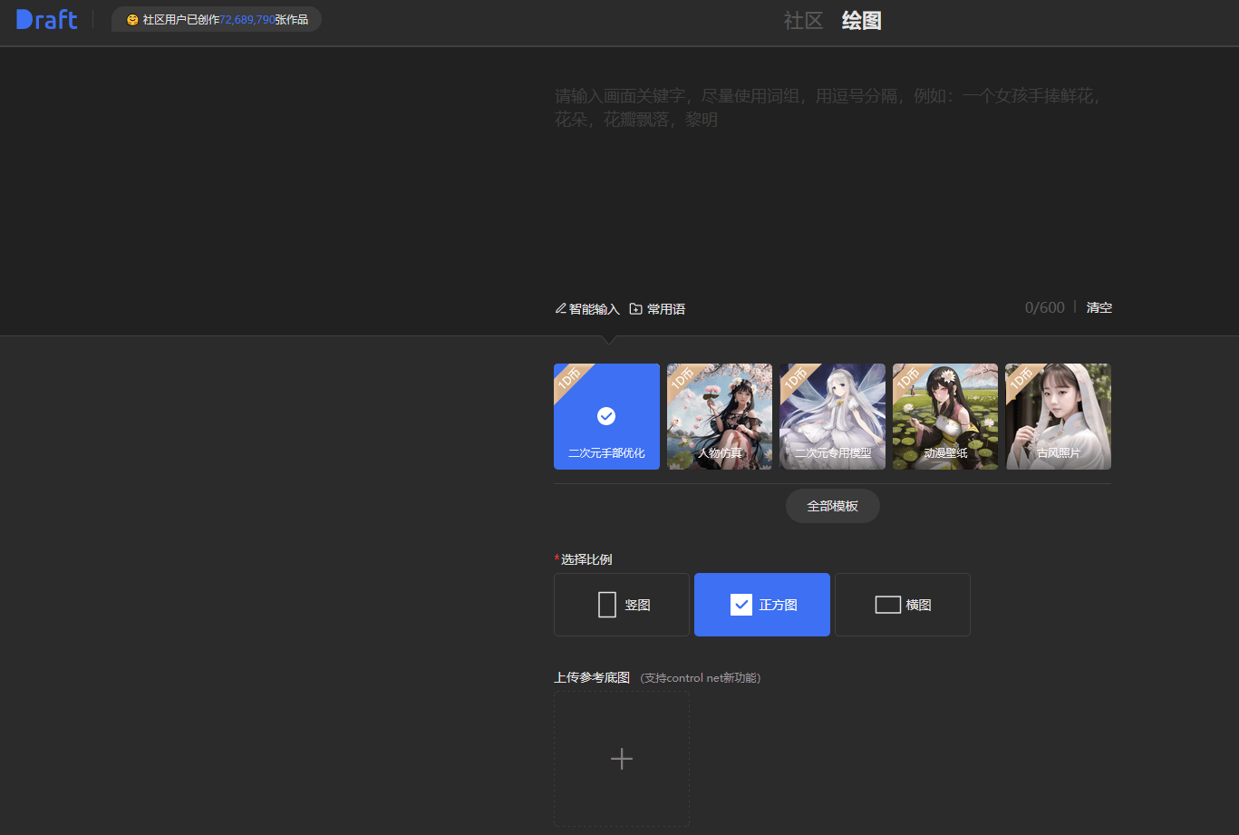Screen dimensions: 1239x835
Task: Open the 72,689,790 works count link
Action: (x=247, y=20)
